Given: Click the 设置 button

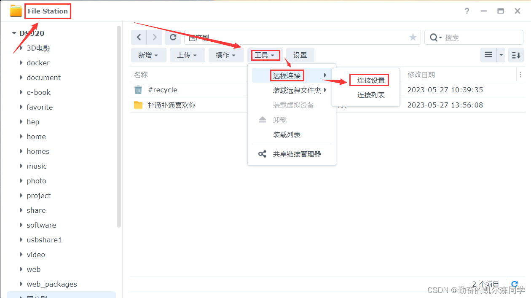Looking at the screenshot, I should [x=300, y=55].
